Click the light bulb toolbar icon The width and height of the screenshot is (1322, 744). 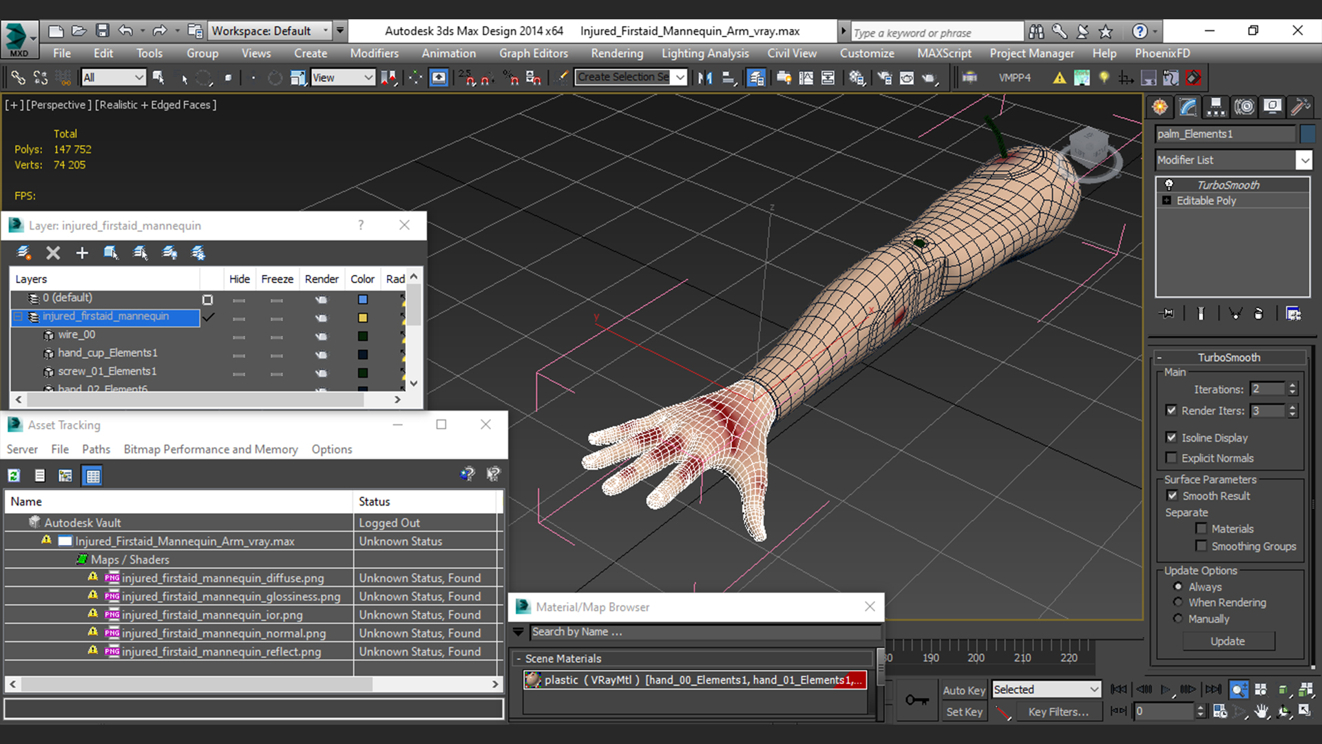[1104, 78]
